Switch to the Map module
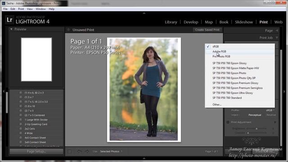288x162 pixels. coord(209,22)
